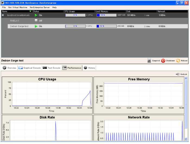This screenshot has height=144, width=190.
Task: Click the green On icon for Debian Sarge test
Action: (36, 26)
